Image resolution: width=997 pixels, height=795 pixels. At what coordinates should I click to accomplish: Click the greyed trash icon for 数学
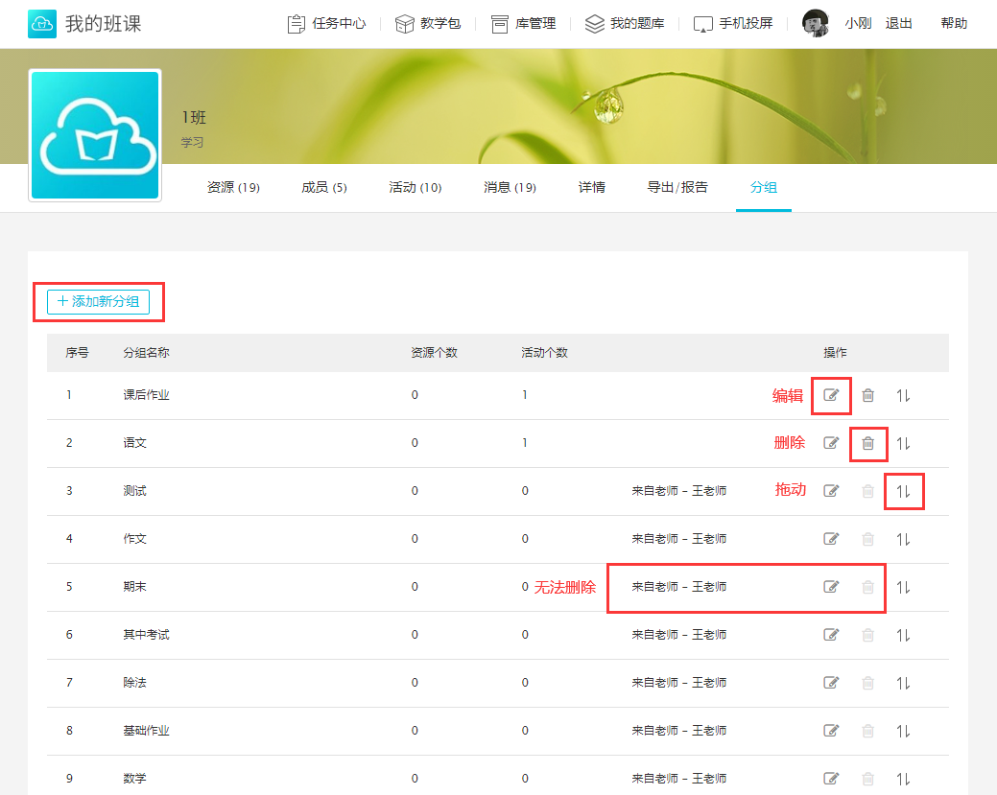click(867, 779)
